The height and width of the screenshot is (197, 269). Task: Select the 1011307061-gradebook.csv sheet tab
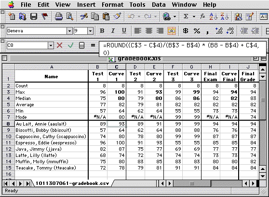72,183
